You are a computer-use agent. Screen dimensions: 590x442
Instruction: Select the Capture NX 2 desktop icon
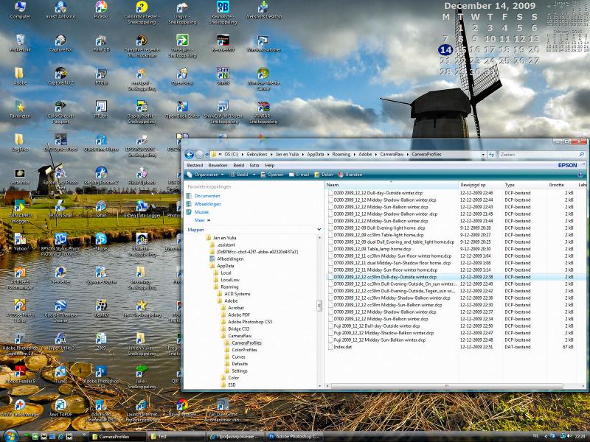coord(60,77)
